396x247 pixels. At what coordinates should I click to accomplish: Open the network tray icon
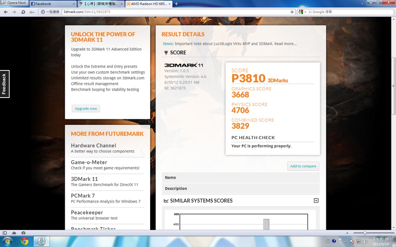coord(358,242)
